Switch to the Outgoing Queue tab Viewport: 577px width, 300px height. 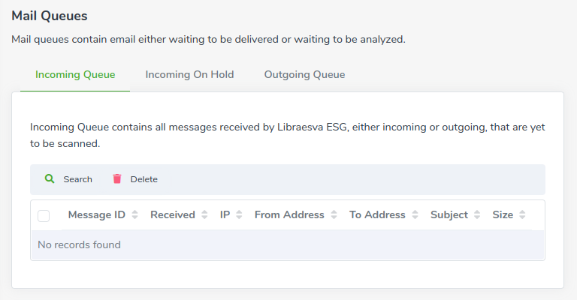click(x=305, y=74)
